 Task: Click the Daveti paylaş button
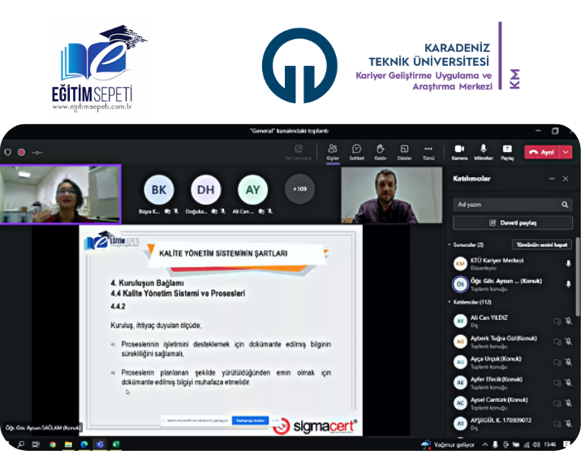(512, 223)
